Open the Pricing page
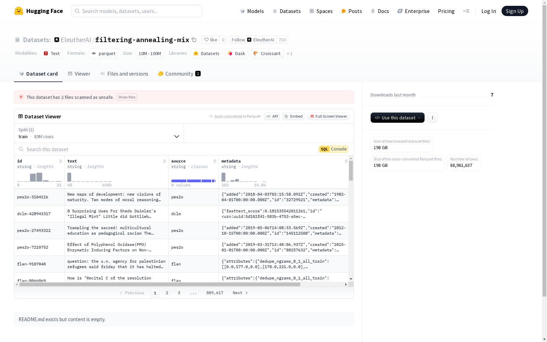 pos(446,11)
